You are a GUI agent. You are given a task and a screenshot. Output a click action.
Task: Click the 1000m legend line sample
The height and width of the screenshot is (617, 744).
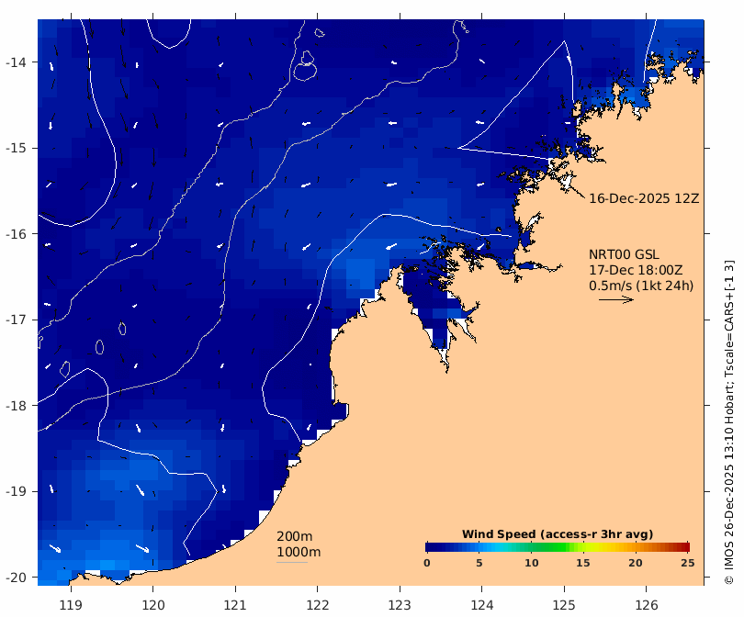pos(292,563)
